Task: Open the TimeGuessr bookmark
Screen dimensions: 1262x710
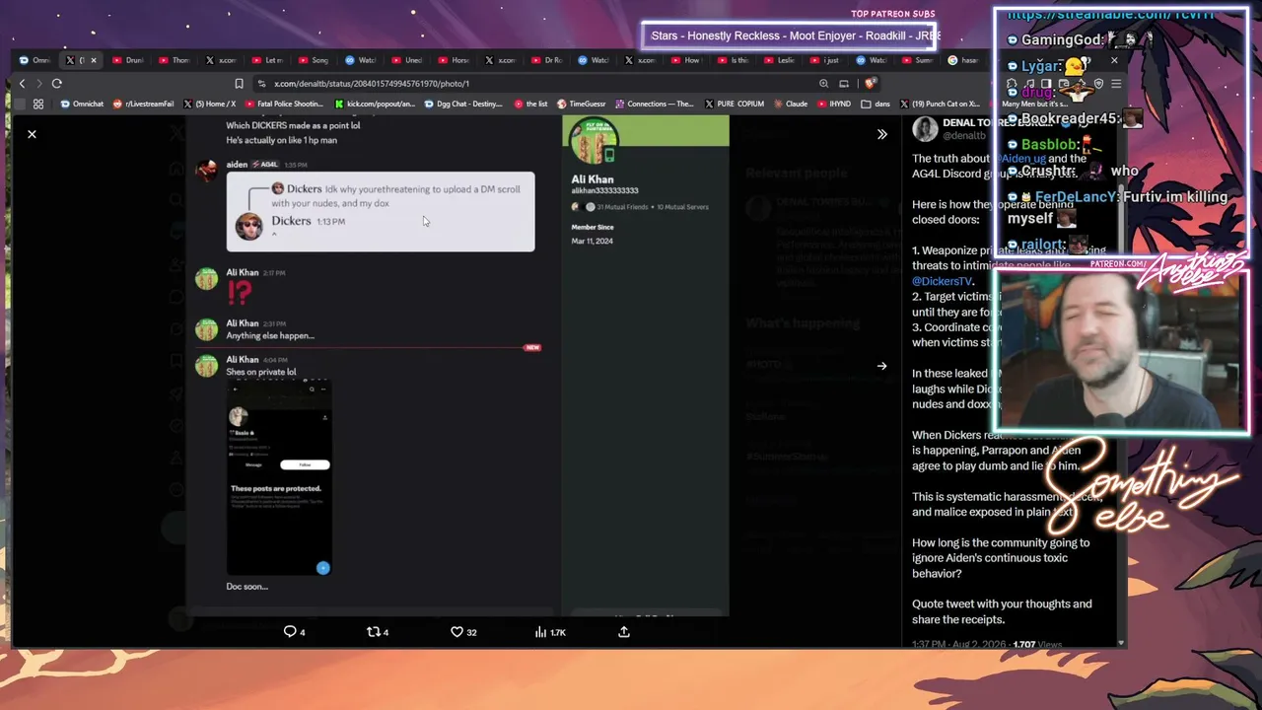Action: tap(582, 104)
